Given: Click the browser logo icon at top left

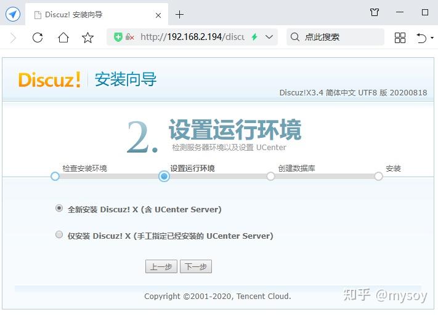Looking at the screenshot, I should [x=13, y=14].
